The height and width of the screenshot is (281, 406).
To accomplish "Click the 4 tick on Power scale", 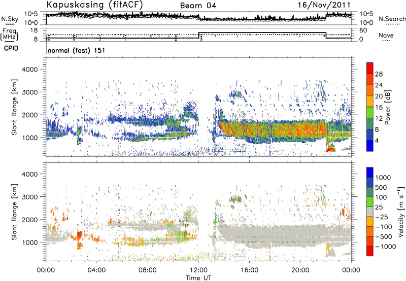I will pyautogui.click(x=377, y=141).
